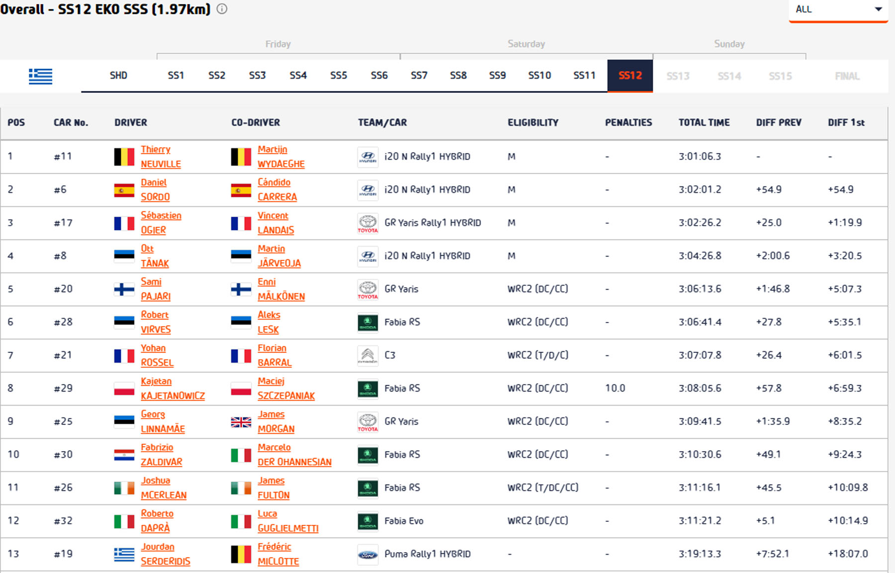Open driver Daniel Sordo link
895x573 pixels.
point(155,190)
